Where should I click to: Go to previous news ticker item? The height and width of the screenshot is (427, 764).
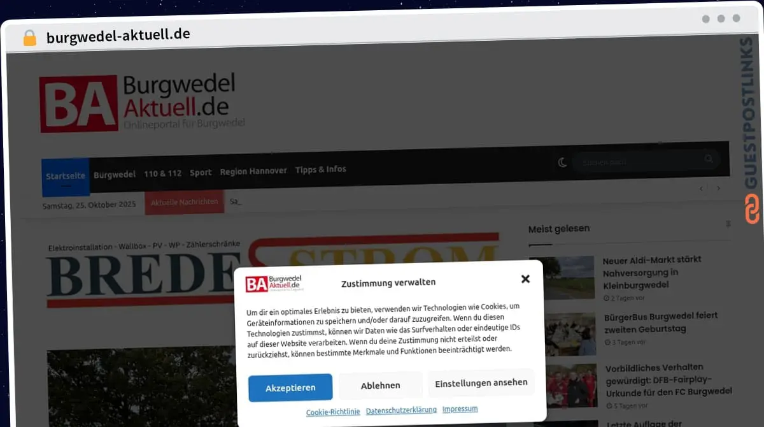pyautogui.click(x=702, y=189)
